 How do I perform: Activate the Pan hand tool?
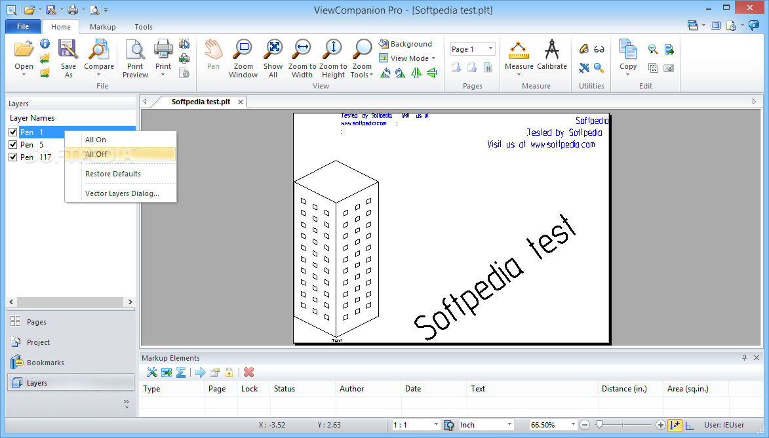213,54
